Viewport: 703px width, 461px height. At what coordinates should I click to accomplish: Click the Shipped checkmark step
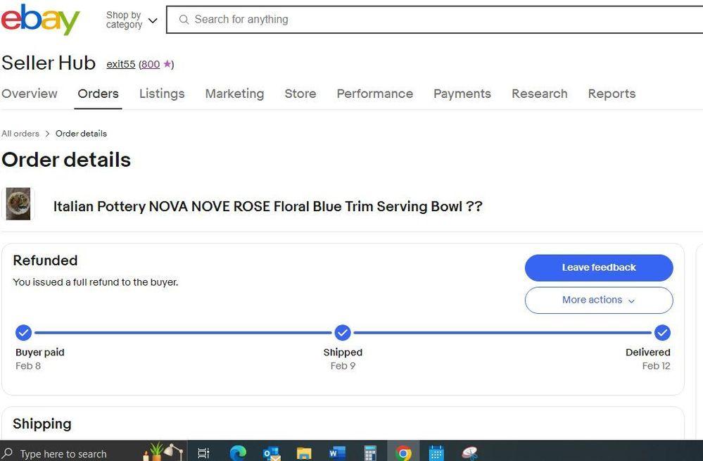tap(343, 333)
